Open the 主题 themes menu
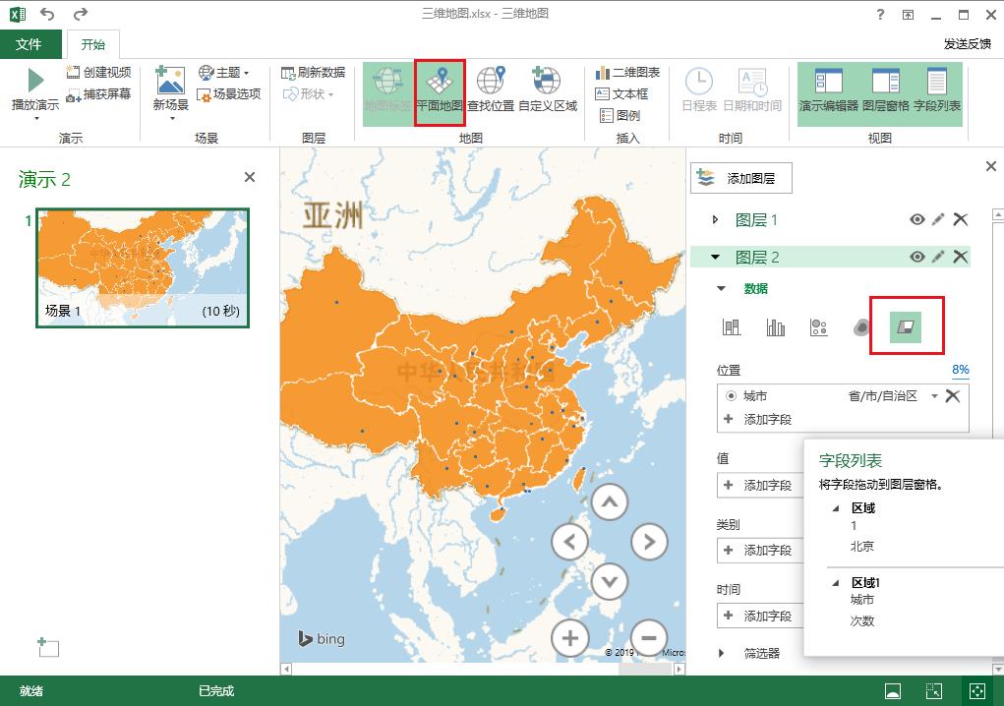 coord(227,71)
